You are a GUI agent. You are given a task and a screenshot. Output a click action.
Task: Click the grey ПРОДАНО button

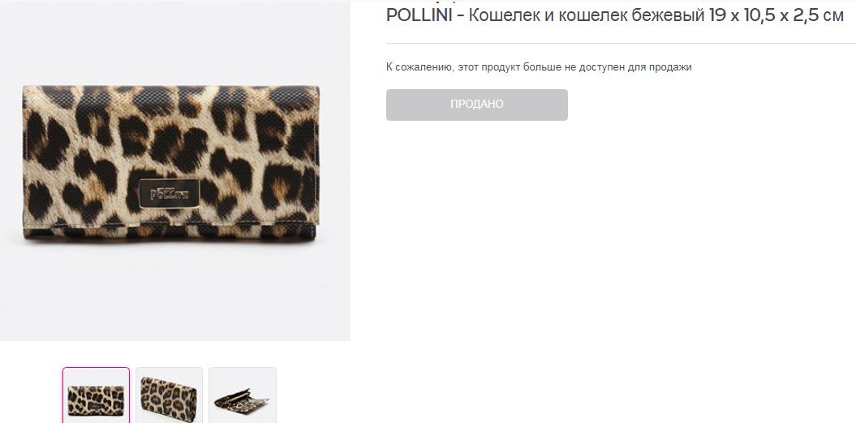coord(476,105)
